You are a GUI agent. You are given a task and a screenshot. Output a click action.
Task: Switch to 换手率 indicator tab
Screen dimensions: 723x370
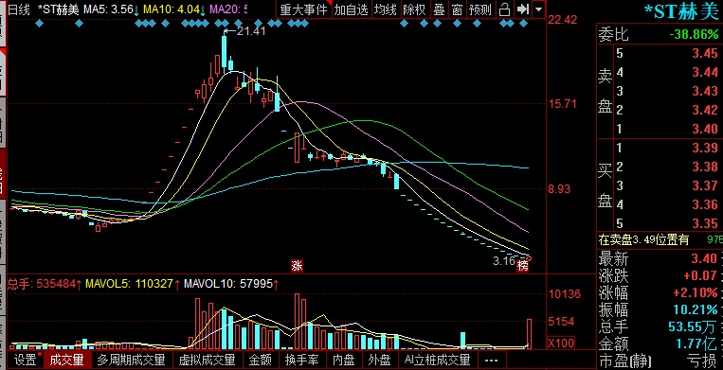pos(302,360)
